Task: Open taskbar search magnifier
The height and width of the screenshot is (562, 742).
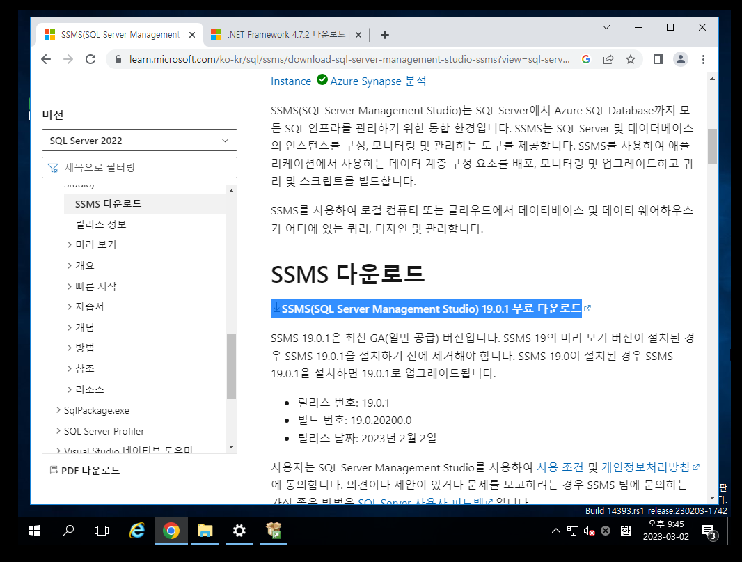Action: pos(68,531)
